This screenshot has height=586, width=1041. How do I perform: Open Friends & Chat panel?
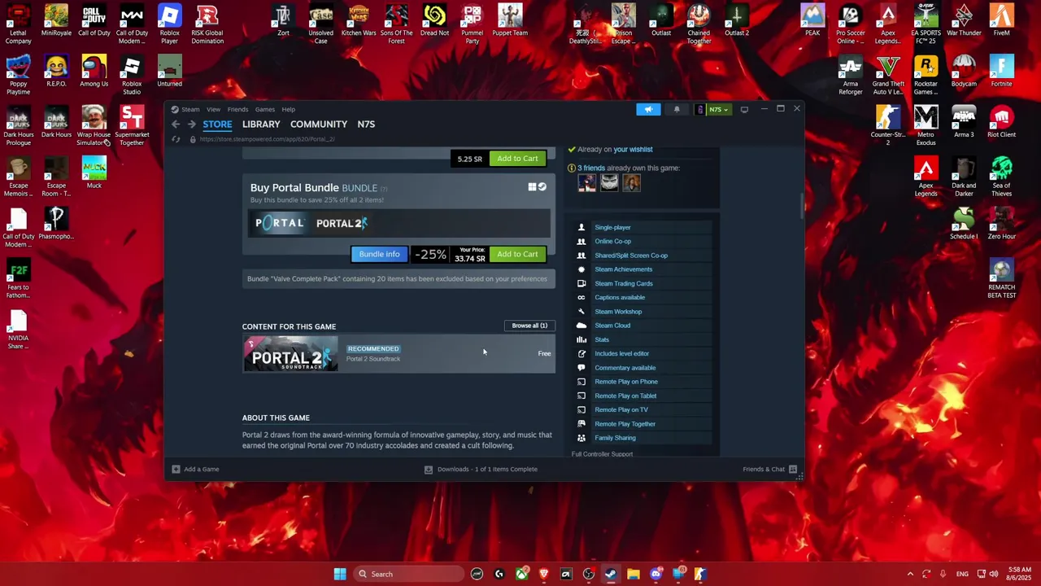tap(769, 470)
